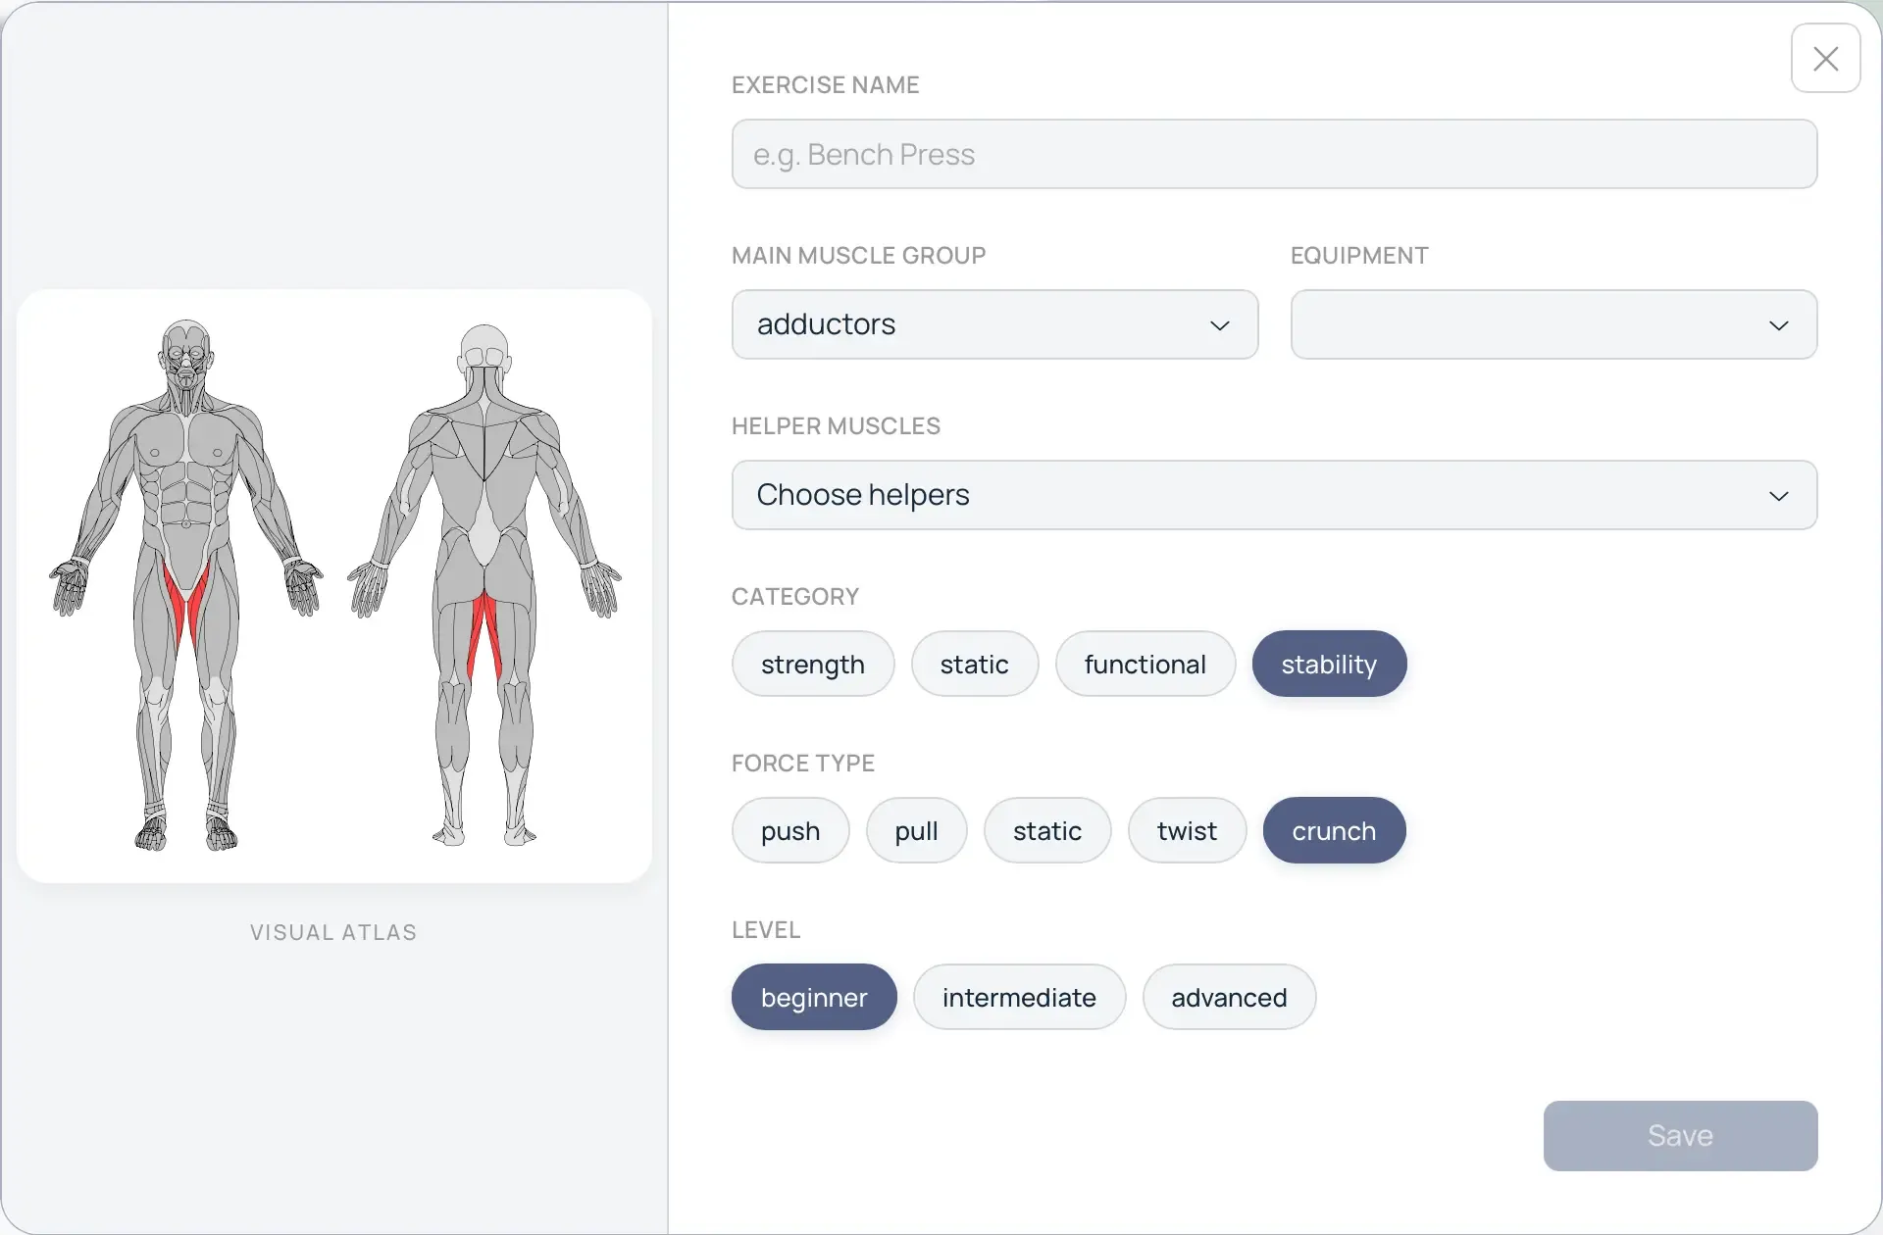Viewport: 1883px width, 1235px height.
Task: Choose the static category option
Action: click(974, 664)
